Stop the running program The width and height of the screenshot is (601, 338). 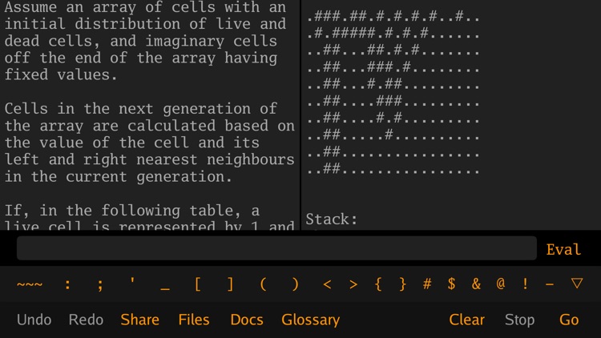(x=519, y=320)
